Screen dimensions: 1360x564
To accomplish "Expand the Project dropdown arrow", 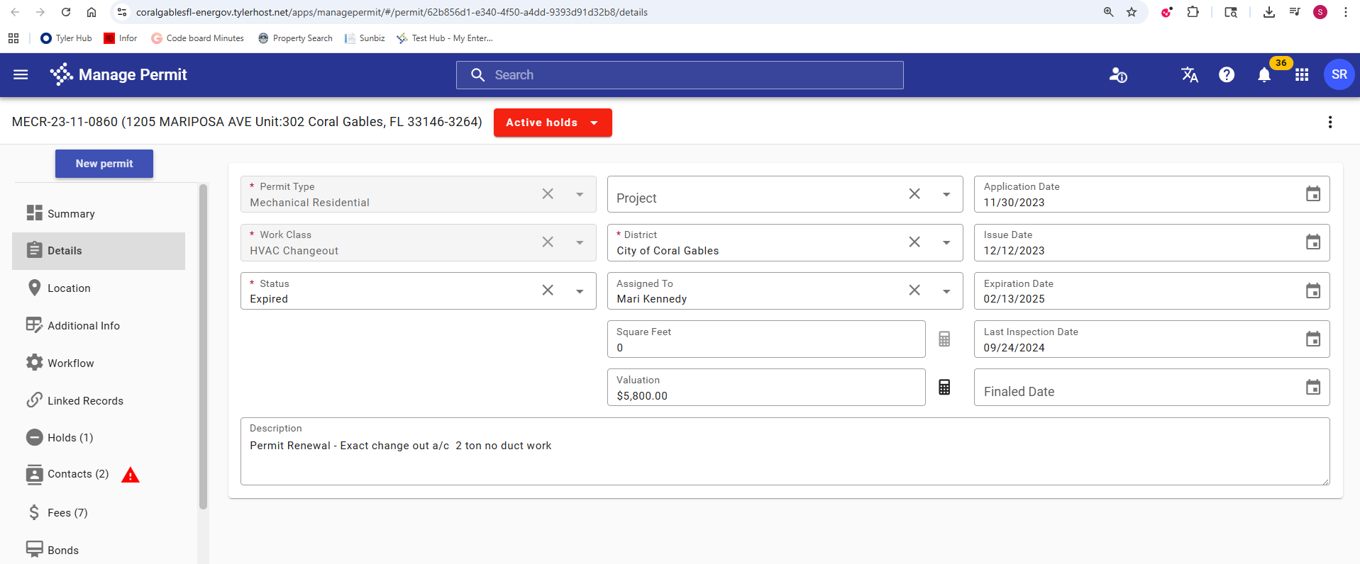I will click(946, 195).
